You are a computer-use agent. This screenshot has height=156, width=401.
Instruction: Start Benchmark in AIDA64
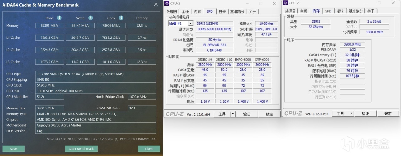(81, 149)
